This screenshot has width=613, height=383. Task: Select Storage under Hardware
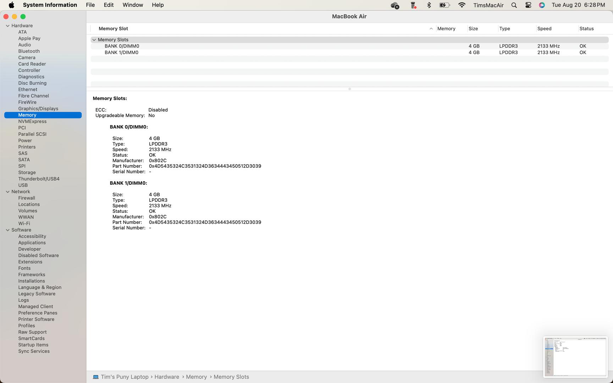(27, 172)
